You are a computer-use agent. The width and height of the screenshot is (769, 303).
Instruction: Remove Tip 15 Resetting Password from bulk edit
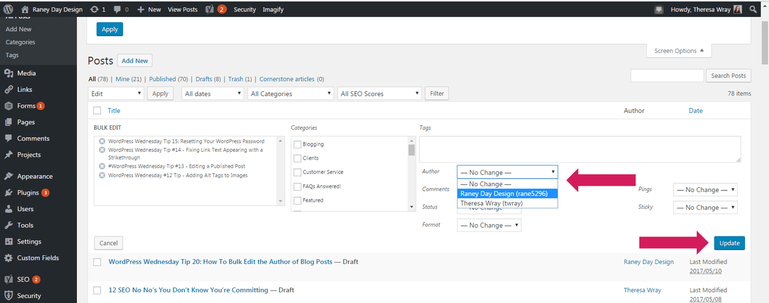(102, 141)
